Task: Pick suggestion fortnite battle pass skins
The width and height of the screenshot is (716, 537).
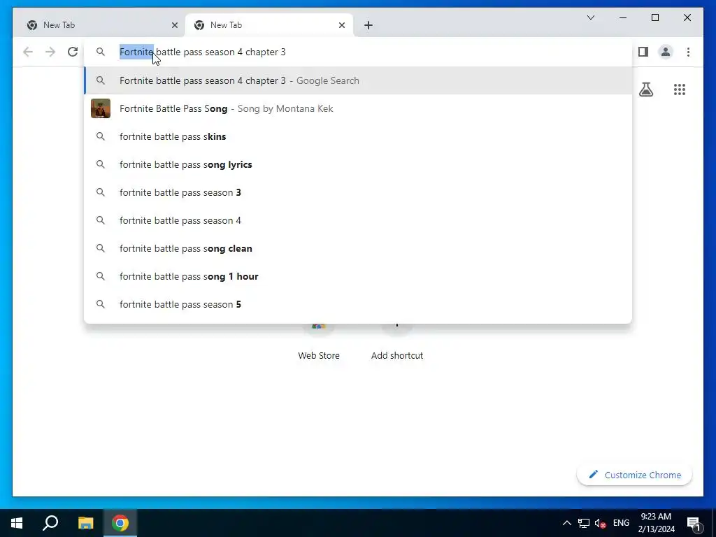Action: tap(359, 136)
